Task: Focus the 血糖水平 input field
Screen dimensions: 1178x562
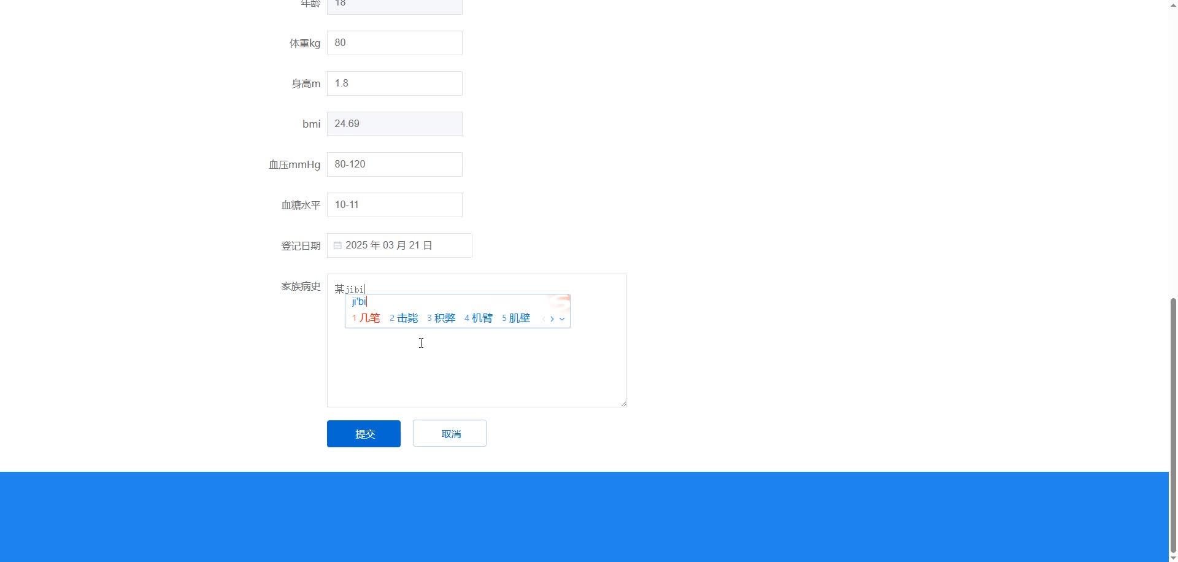Action: pos(395,205)
